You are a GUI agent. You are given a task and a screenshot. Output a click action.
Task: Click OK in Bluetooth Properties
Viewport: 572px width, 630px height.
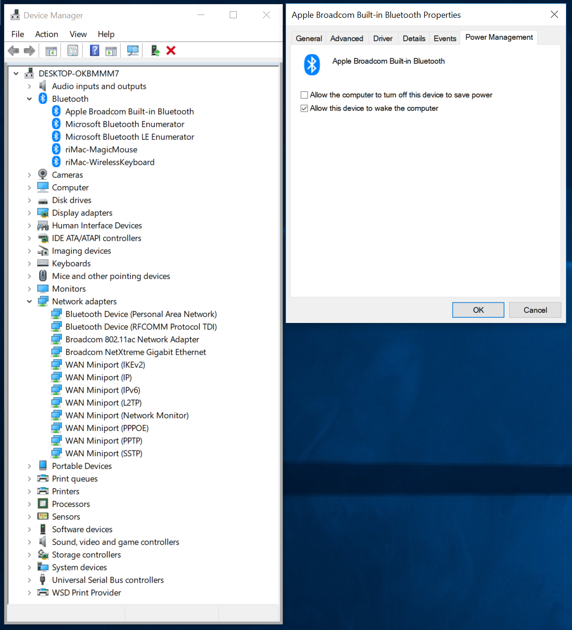478,310
